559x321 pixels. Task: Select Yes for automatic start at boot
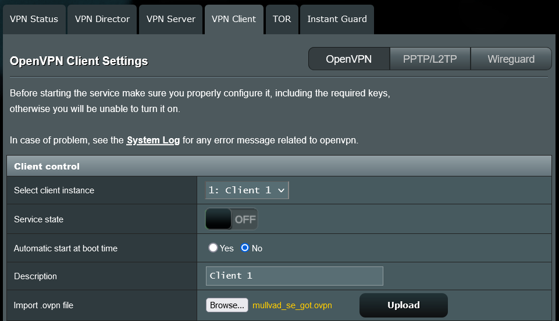213,248
